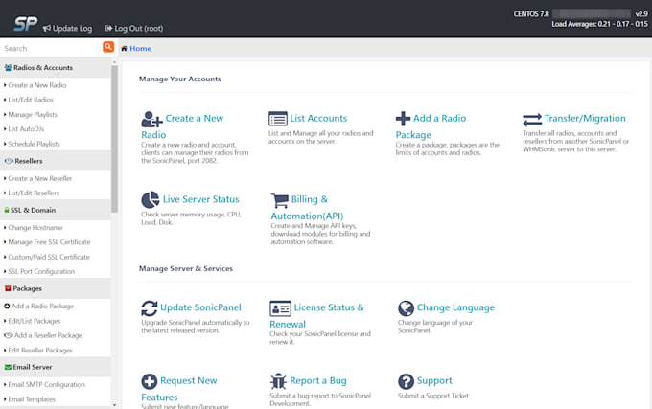Select Radios & Accounts sidebar section
652x409 pixels.
[x=56, y=68]
